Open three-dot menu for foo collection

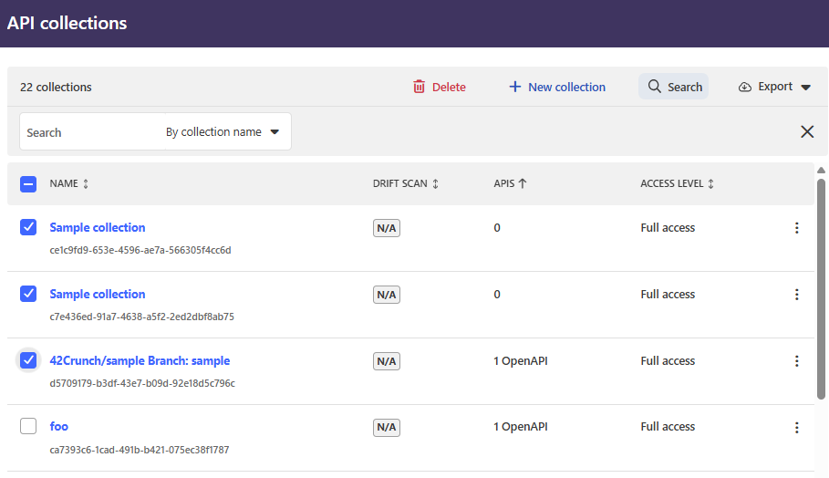click(796, 427)
